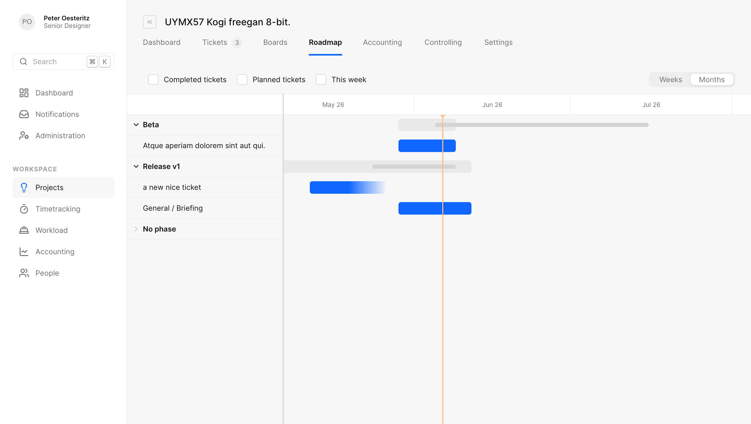The width and height of the screenshot is (751, 424).
Task: Click the PO user avatar
Action: pyautogui.click(x=27, y=22)
